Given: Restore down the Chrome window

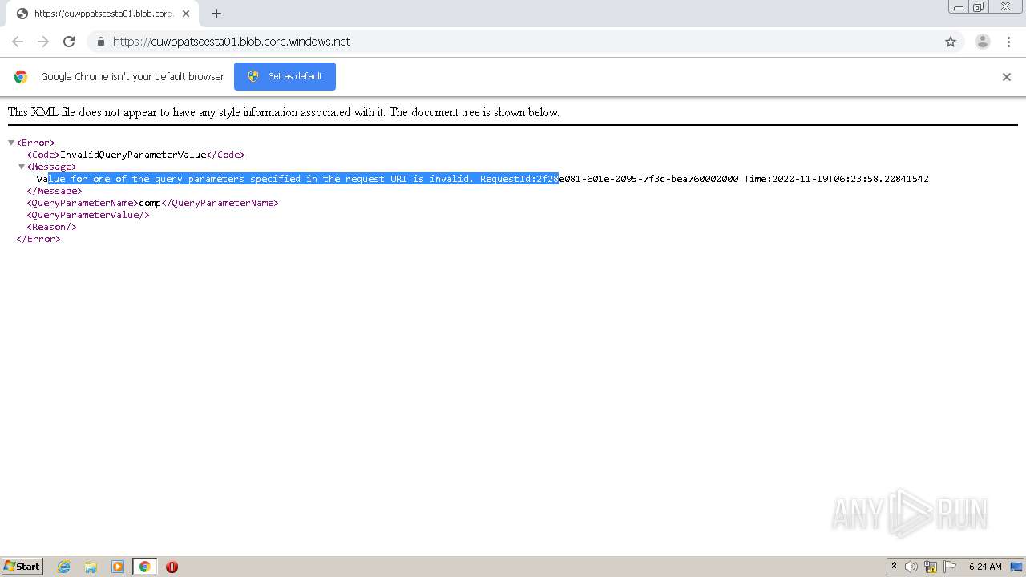Looking at the screenshot, I should pyautogui.click(x=979, y=6).
